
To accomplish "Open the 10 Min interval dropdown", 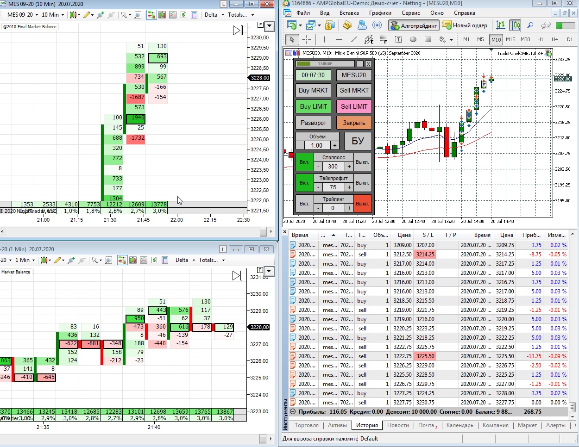I will [53, 15].
